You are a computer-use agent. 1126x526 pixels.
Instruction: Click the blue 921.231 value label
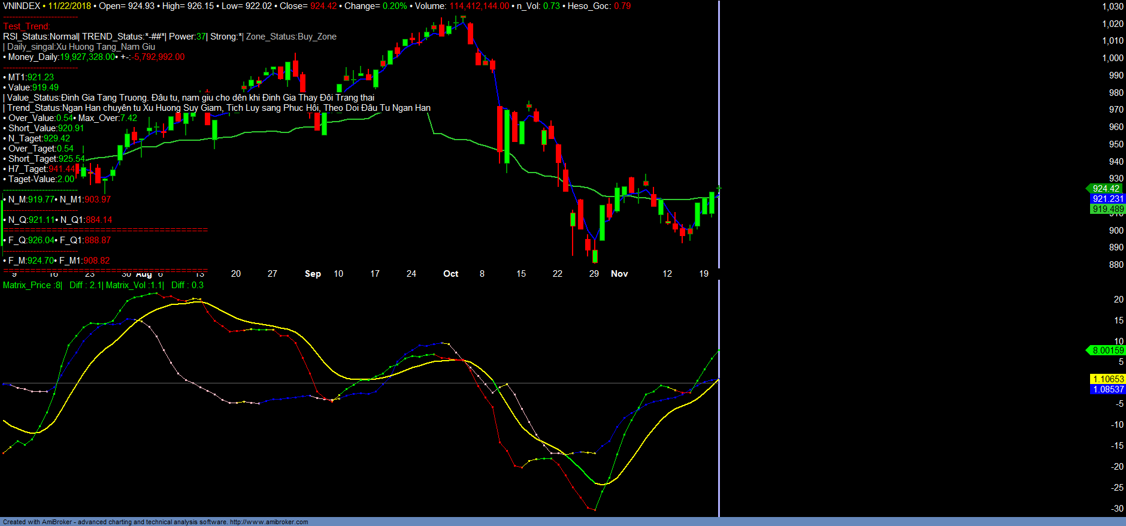[x=1107, y=199]
